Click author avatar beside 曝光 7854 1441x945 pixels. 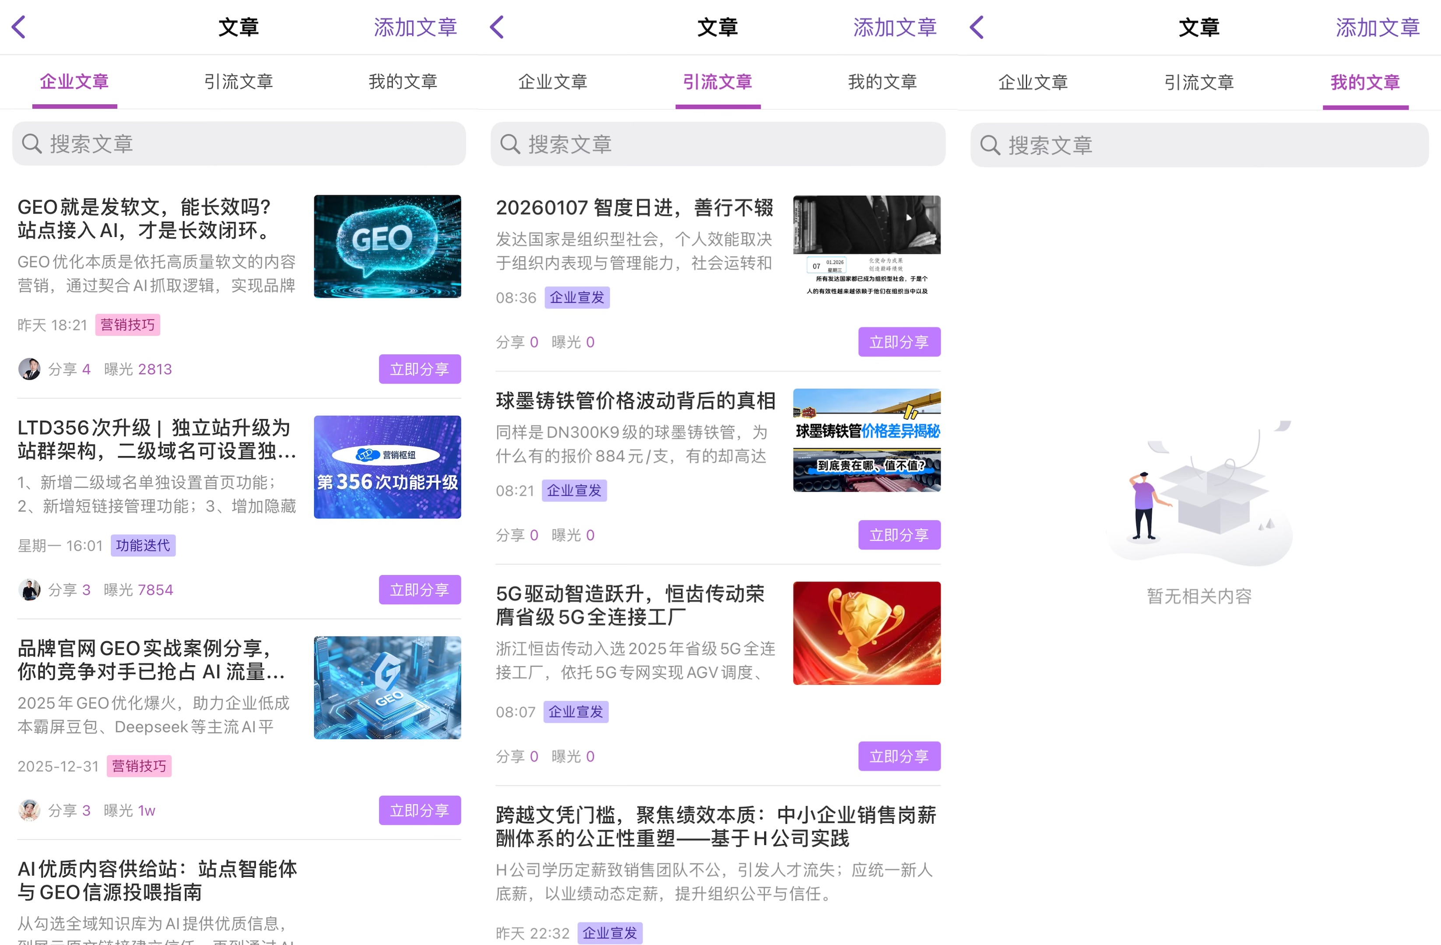29,590
